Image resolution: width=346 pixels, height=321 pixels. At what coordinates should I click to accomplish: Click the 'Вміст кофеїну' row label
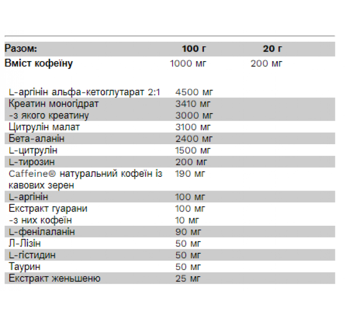[39, 63]
